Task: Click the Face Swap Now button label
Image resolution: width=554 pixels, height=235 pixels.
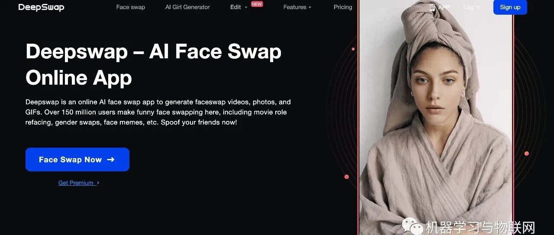Action: point(70,160)
